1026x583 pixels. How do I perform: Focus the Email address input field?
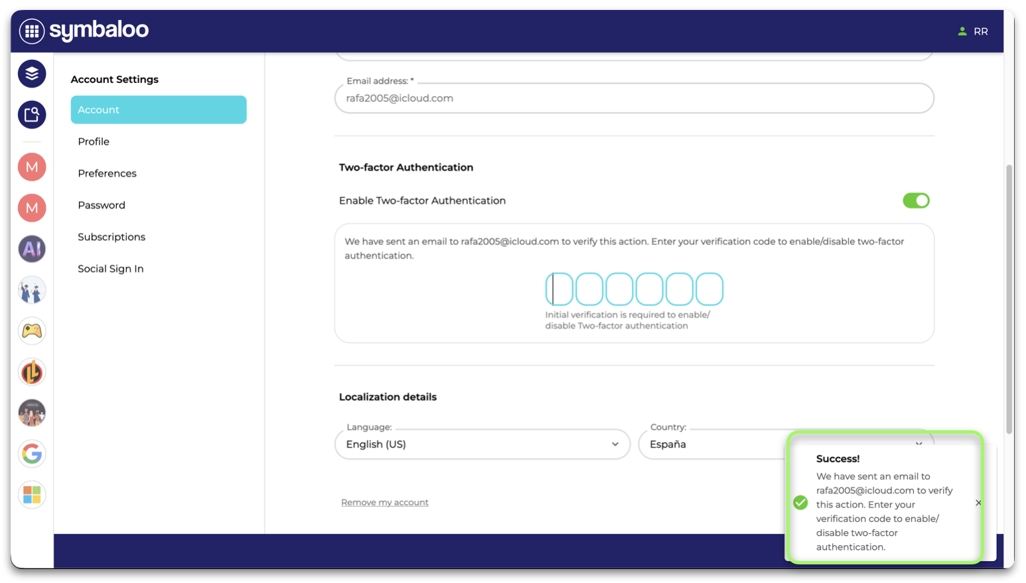(x=634, y=98)
